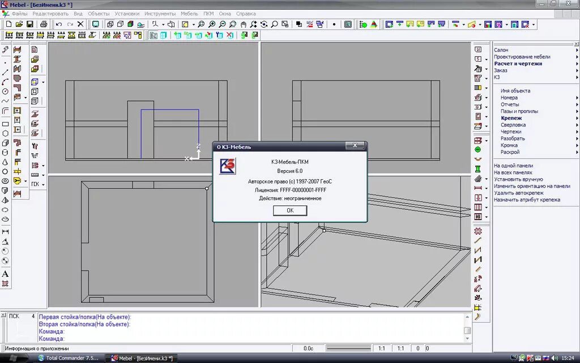
Task: Click the wrench tools icon in furniture toolbar
Action: [35, 146]
